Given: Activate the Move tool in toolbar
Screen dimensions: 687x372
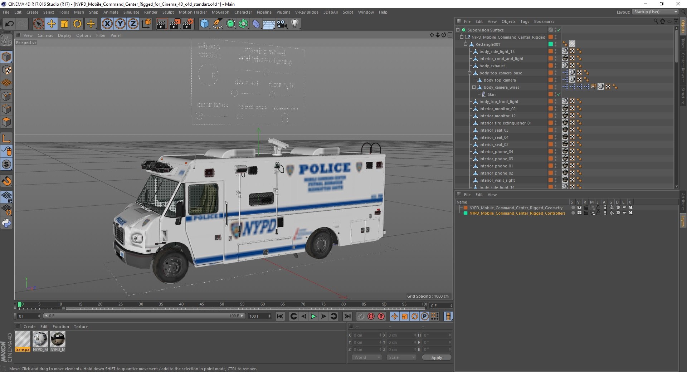Looking at the screenshot, I should pyautogui.click(x=52, y=24).
